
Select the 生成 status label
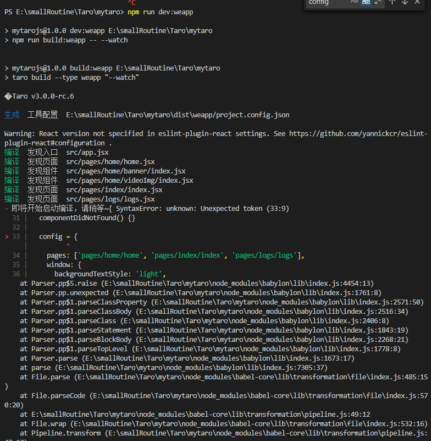(12, 115)
